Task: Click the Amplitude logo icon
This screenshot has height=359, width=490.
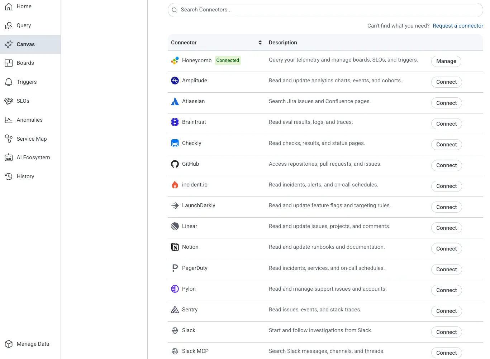Action: click(175, 81)
